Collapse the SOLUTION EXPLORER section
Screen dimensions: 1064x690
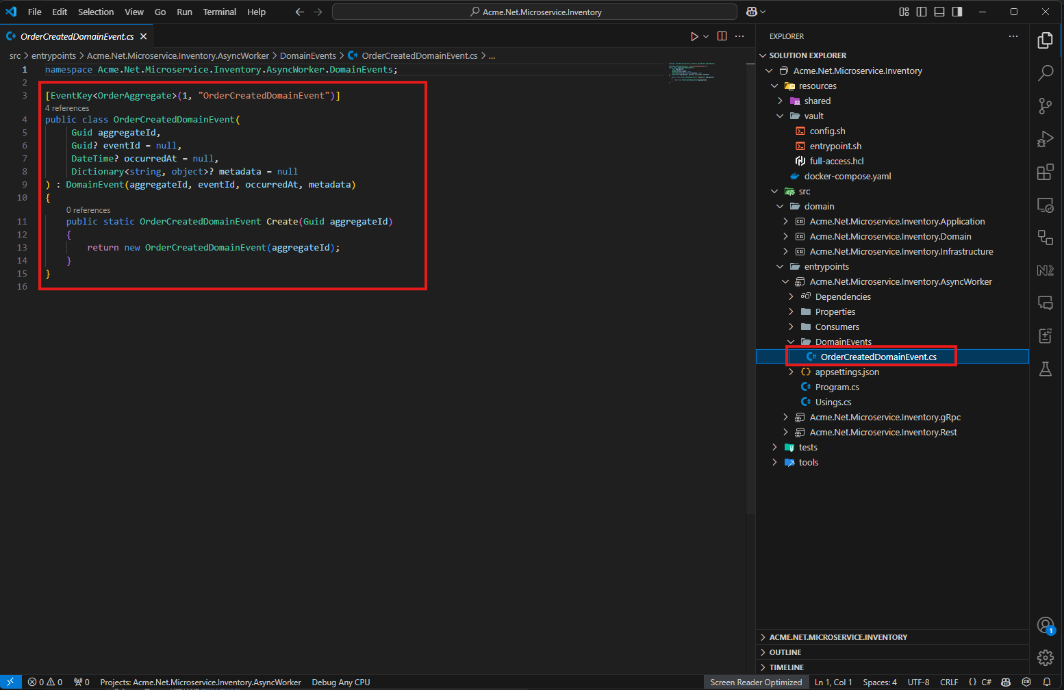763,55
